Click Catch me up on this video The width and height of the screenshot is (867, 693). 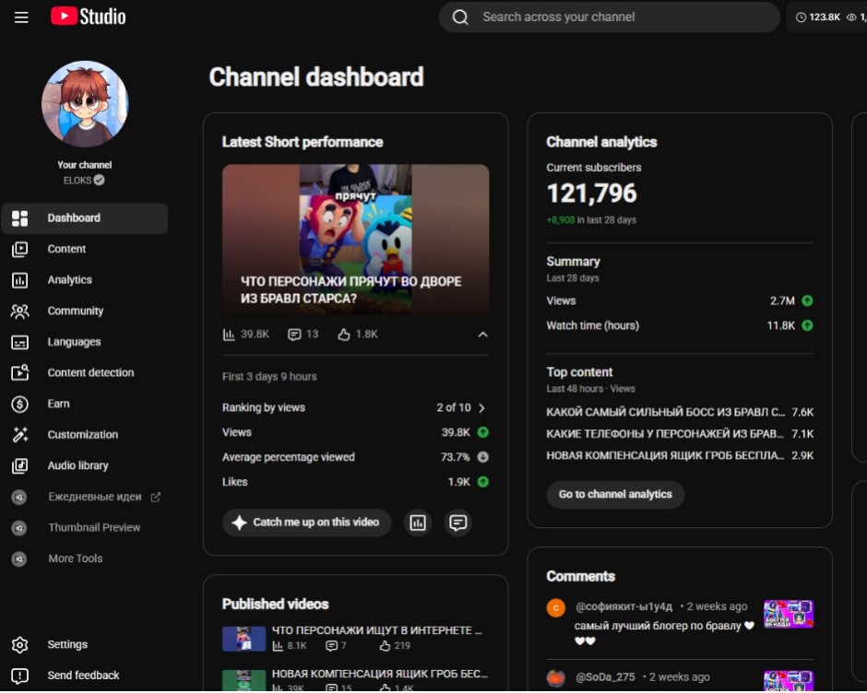306,523
